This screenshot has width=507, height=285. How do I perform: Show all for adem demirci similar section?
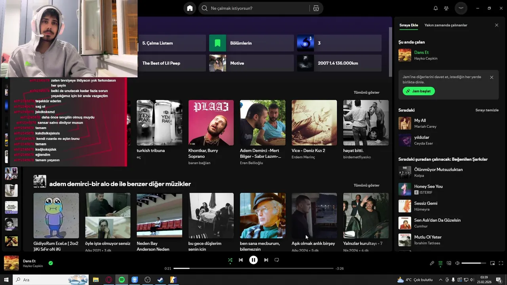[366, 185]
